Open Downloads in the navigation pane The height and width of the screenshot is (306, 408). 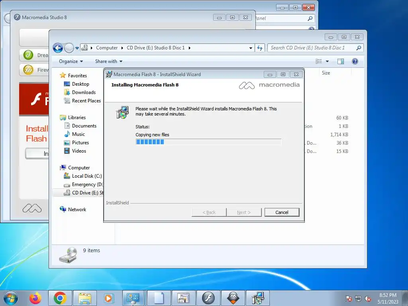84,92
